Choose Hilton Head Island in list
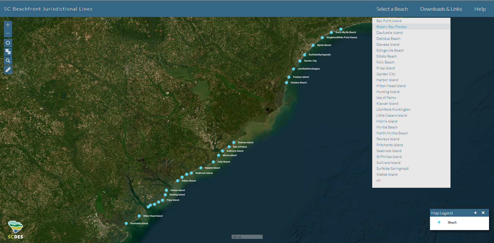494x243 pixels. tap(391, 86)
